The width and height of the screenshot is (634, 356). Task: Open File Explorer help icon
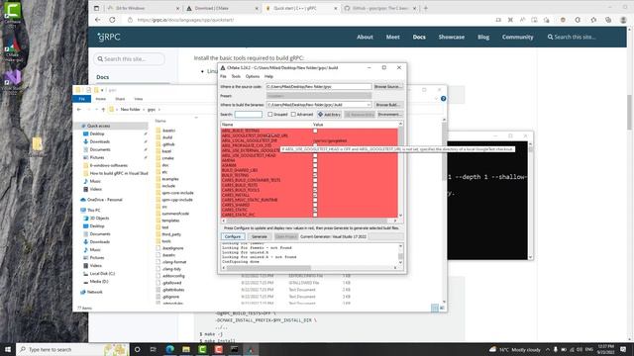443,99
